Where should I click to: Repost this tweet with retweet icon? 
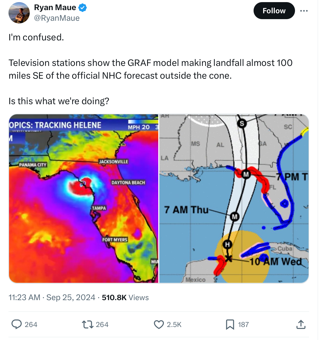(88, 324)
